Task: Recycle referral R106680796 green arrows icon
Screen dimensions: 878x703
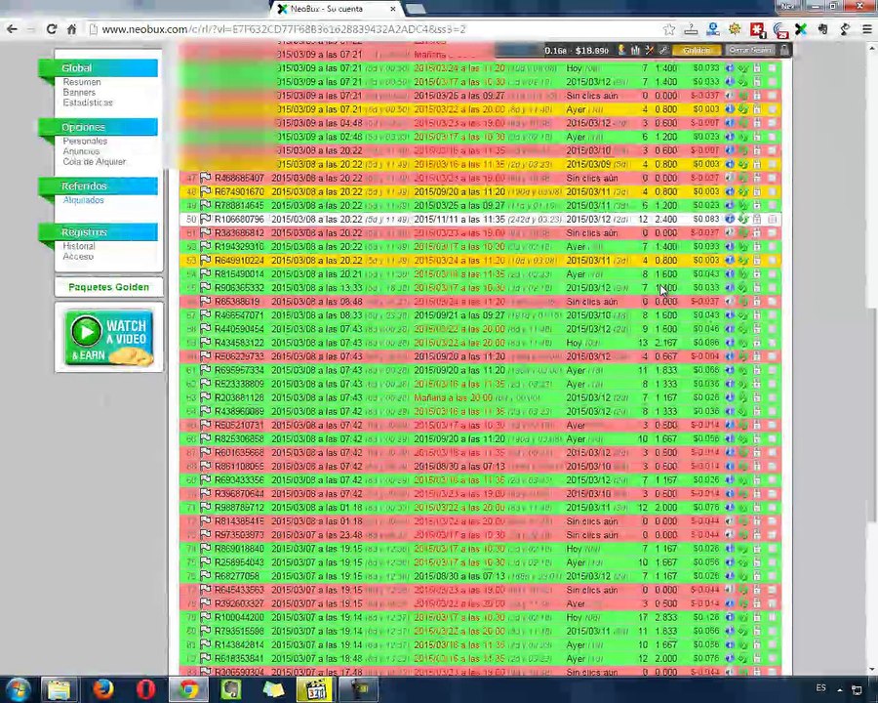Action: (x=743, y=219)
